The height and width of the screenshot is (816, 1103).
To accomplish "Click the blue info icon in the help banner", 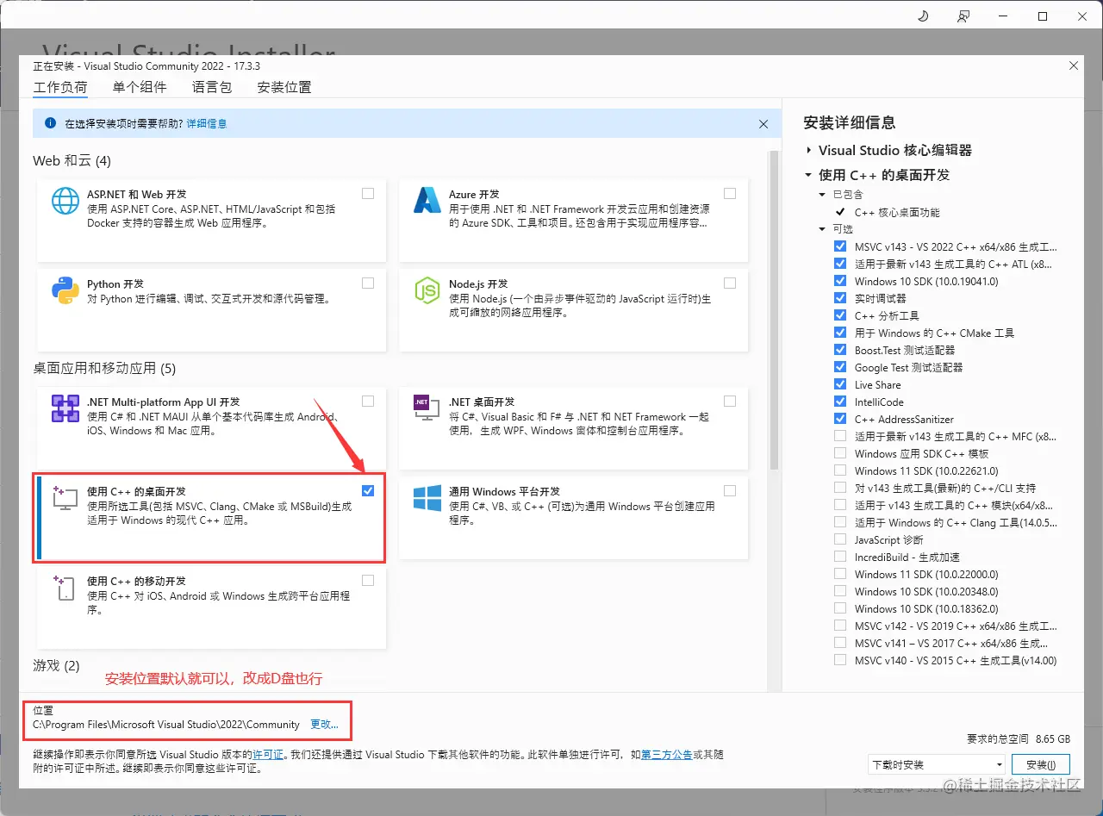I will point(50,123).
